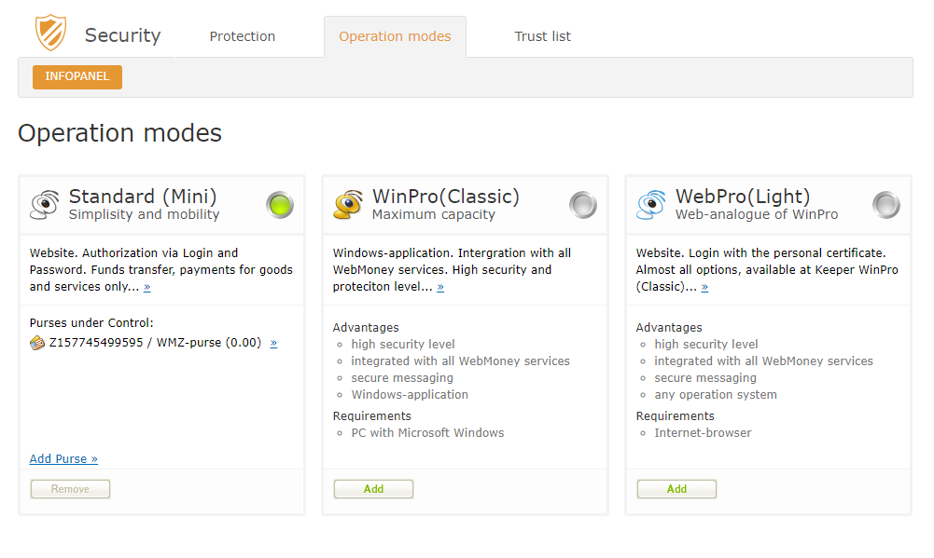Open the Security section heading

pos(123,35)
